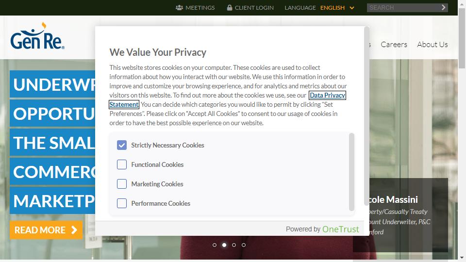
Task: Open the About Us menu
Action: (x=432, y=44)
